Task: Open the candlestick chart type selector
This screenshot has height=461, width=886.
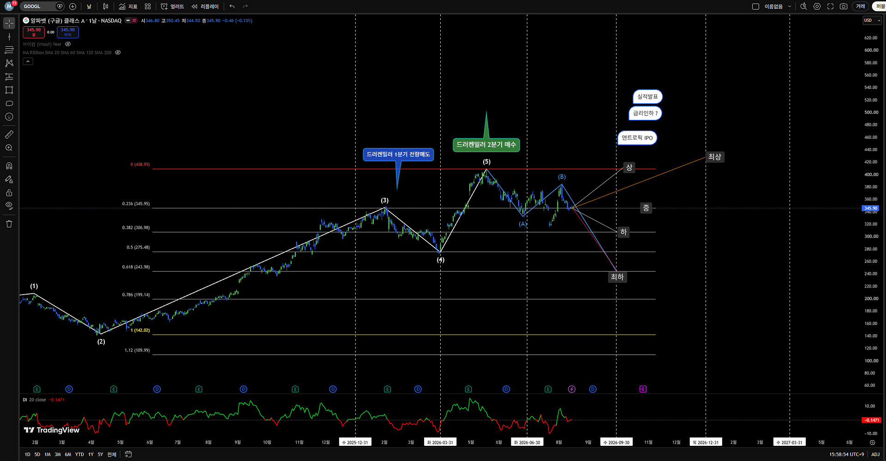Action: pyautogui.click(x=106, y=6)
